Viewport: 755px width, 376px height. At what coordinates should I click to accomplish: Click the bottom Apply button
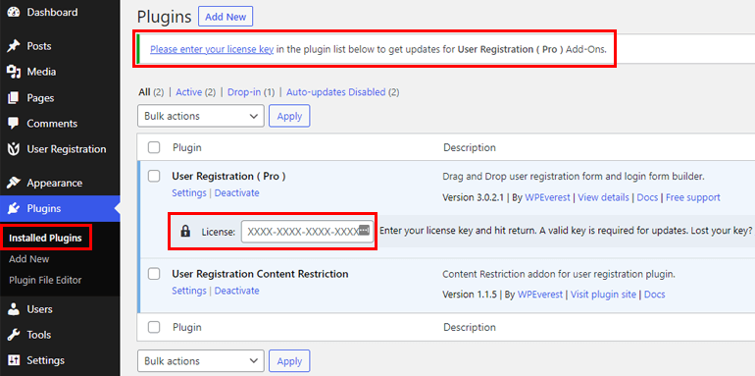pos(289,361)
